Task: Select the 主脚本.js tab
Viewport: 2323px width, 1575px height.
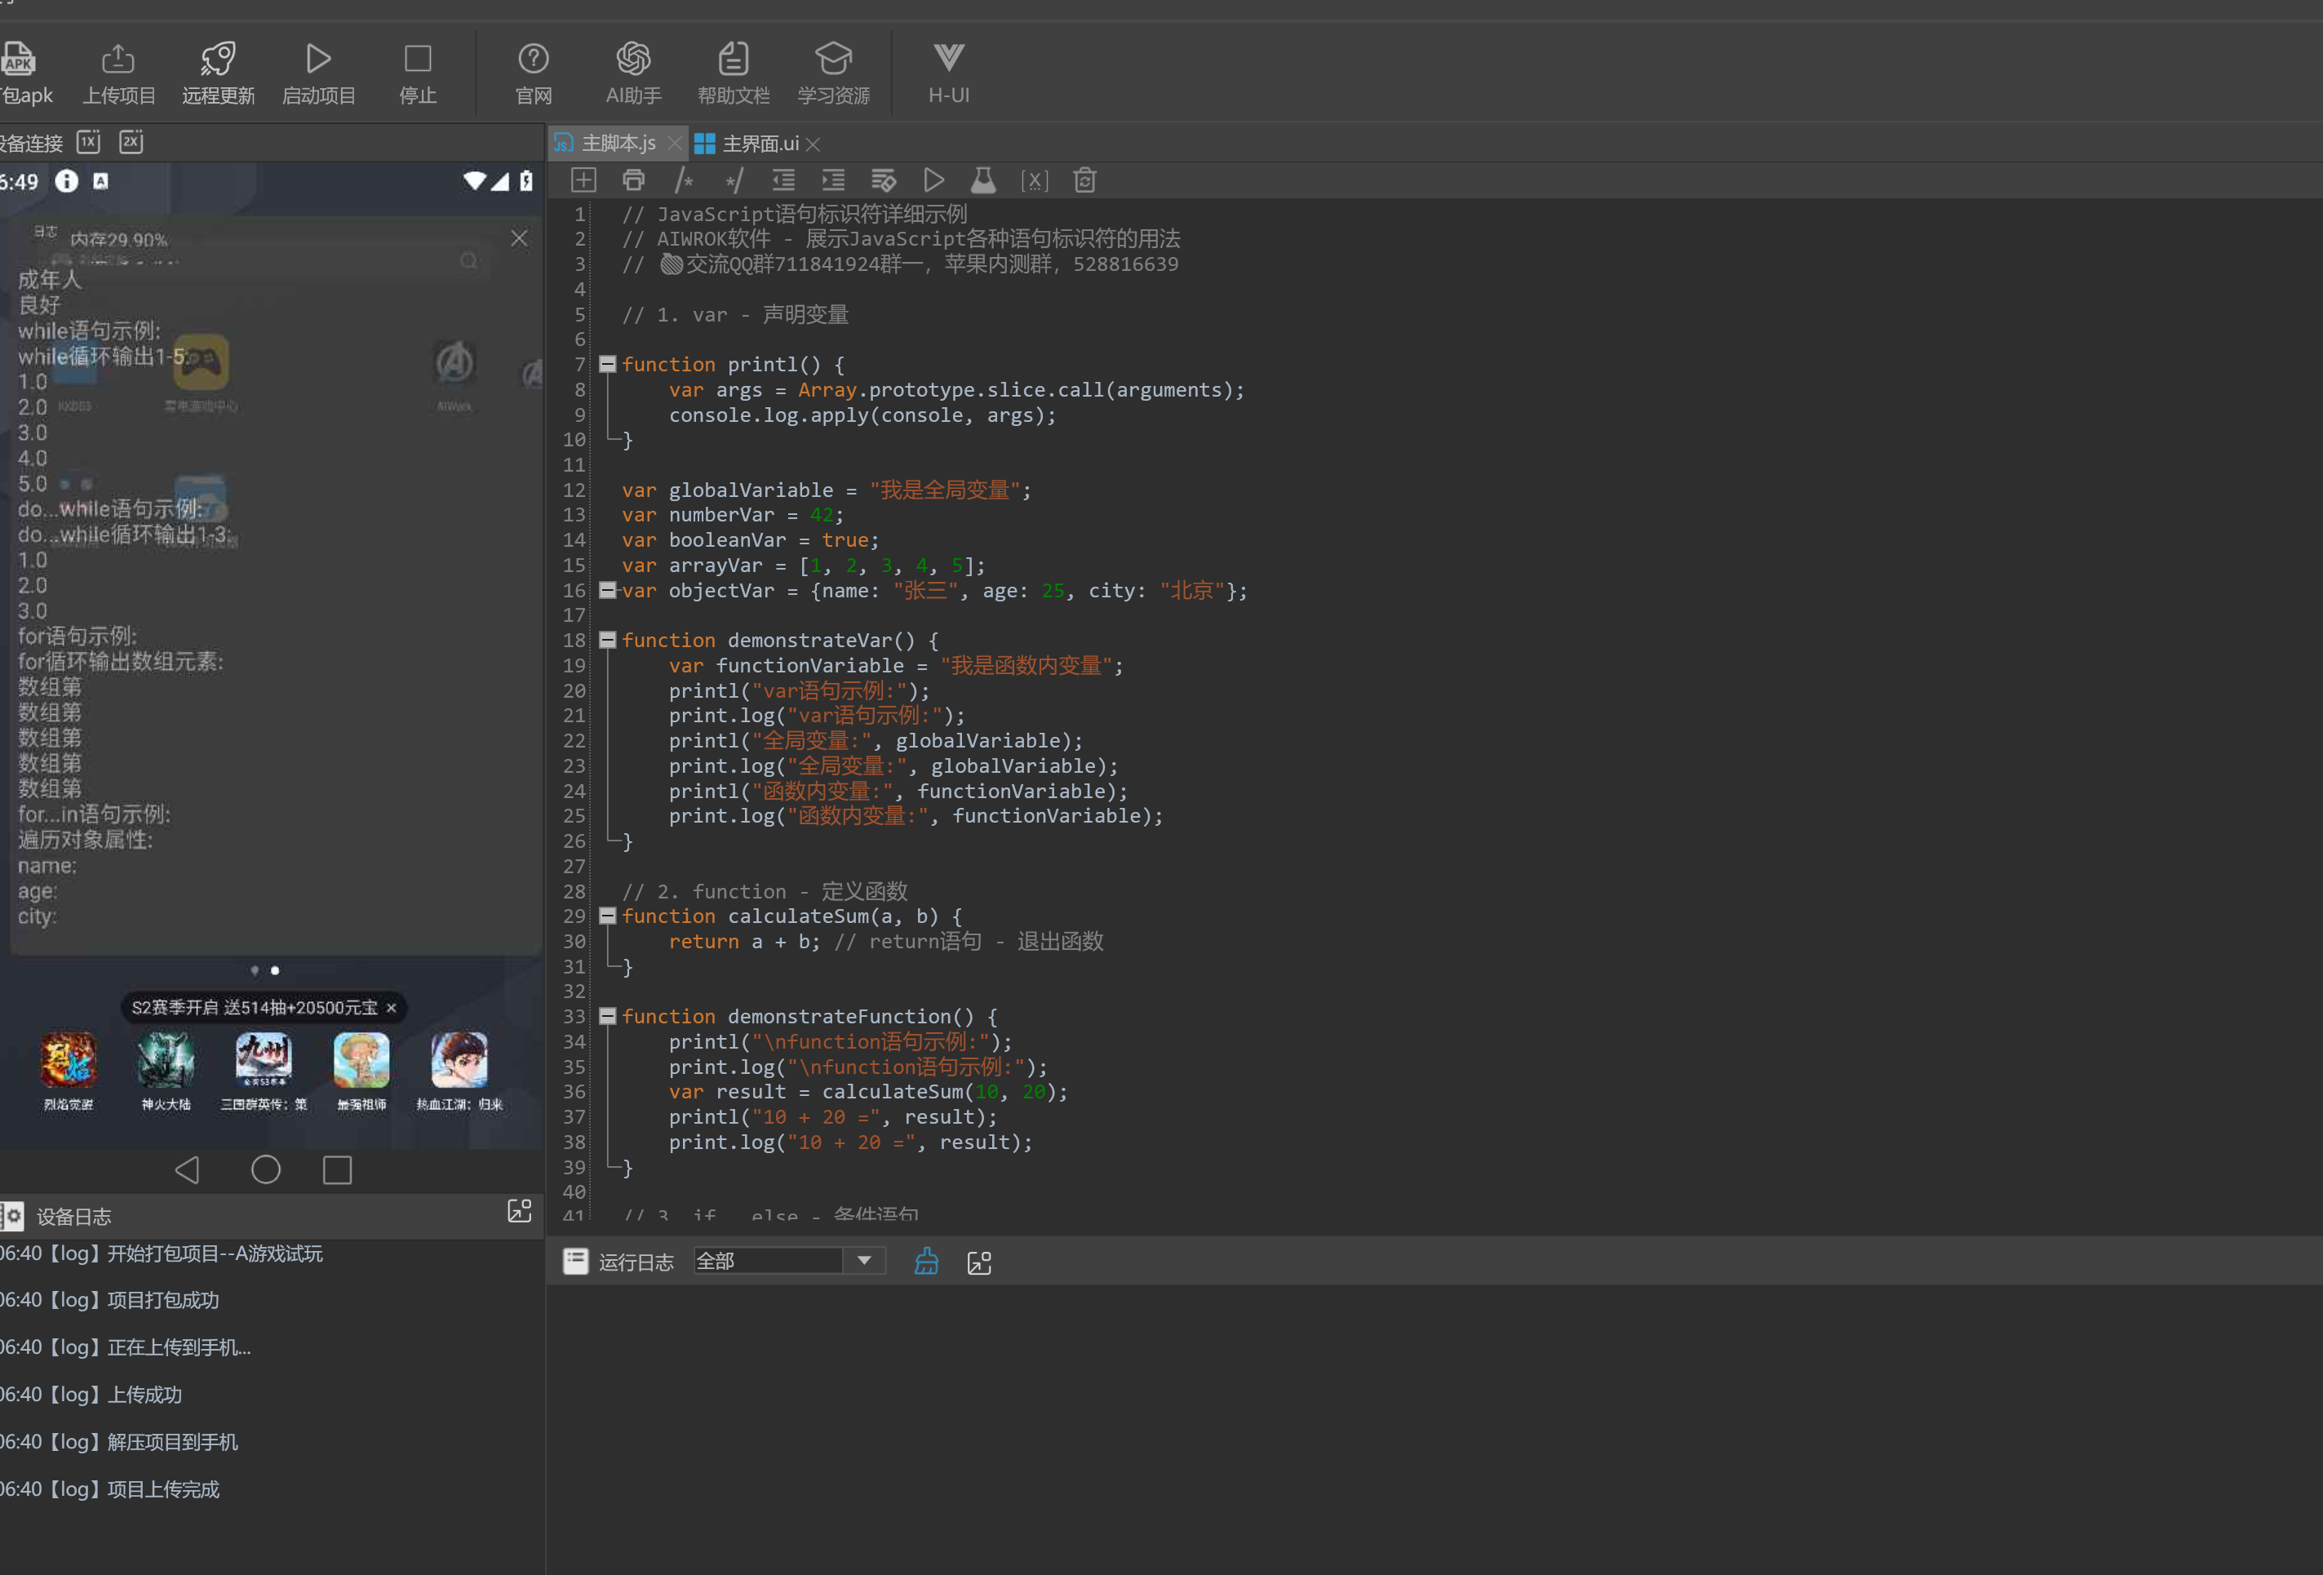Action: coord(617,144)
